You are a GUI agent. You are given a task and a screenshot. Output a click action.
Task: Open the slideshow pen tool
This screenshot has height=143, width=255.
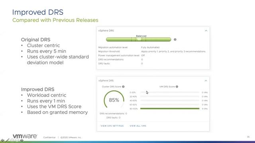[7, 140]
